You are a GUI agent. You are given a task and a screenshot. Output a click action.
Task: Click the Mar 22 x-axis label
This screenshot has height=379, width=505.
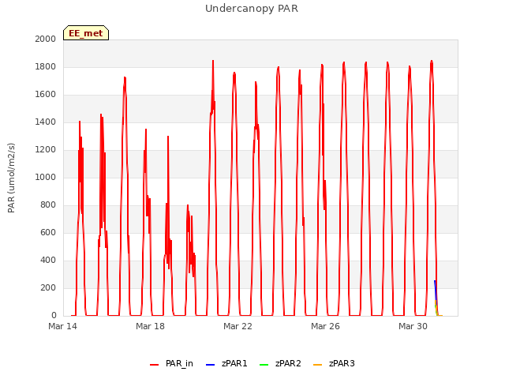coord(238,326)
